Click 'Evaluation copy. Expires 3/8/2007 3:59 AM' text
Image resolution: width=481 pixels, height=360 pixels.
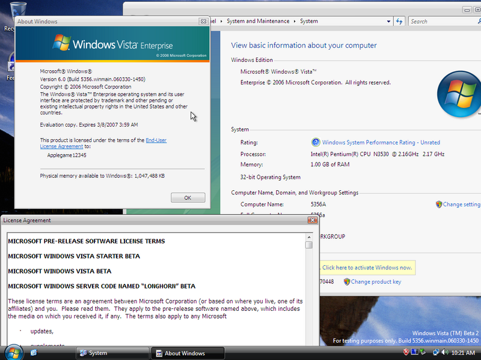pos(89,125)
